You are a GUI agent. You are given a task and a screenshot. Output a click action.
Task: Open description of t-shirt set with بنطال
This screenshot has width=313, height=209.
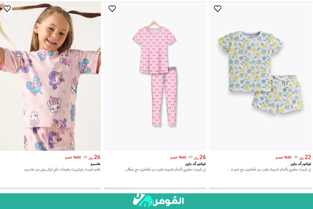pos(165,170)
